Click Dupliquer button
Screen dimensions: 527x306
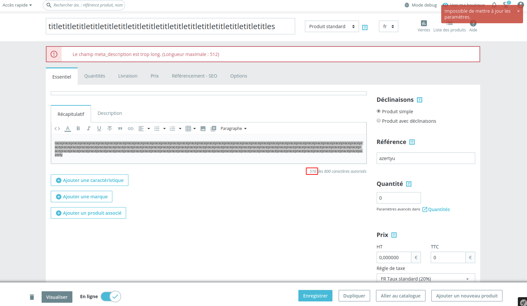pos(354,296)
